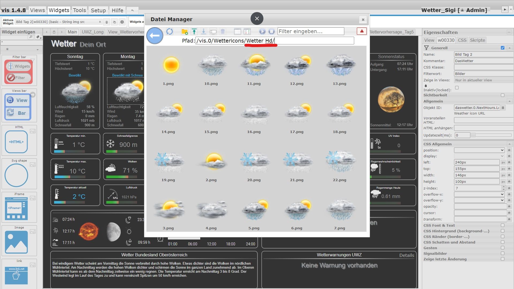
Task: Switch to the Skripte properties tab
Action: pyautogui.click(x=477, y=40)
